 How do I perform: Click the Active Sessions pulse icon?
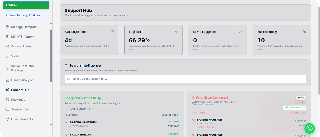click(7, 68)
